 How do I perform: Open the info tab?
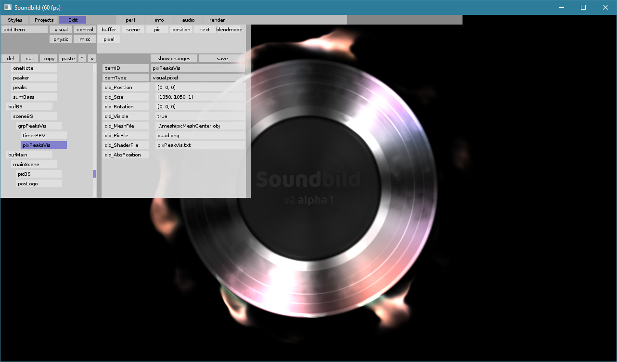(159, 20)
